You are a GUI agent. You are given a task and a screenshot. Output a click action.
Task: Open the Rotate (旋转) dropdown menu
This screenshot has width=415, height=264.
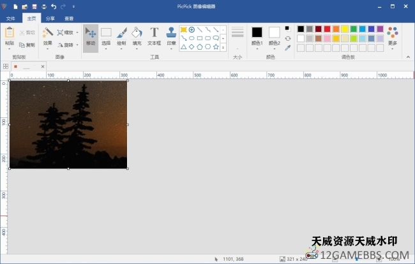click(x=68, y=45)
